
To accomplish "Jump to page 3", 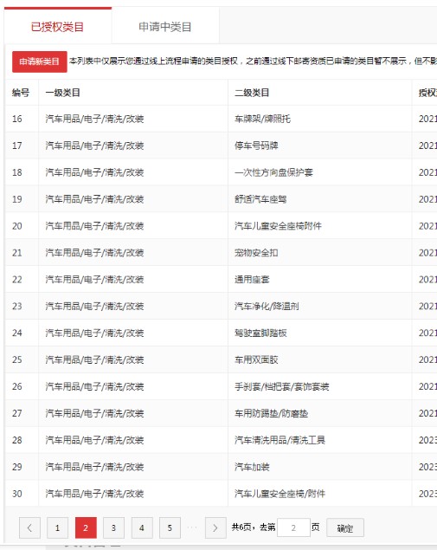I will point(113,527).
